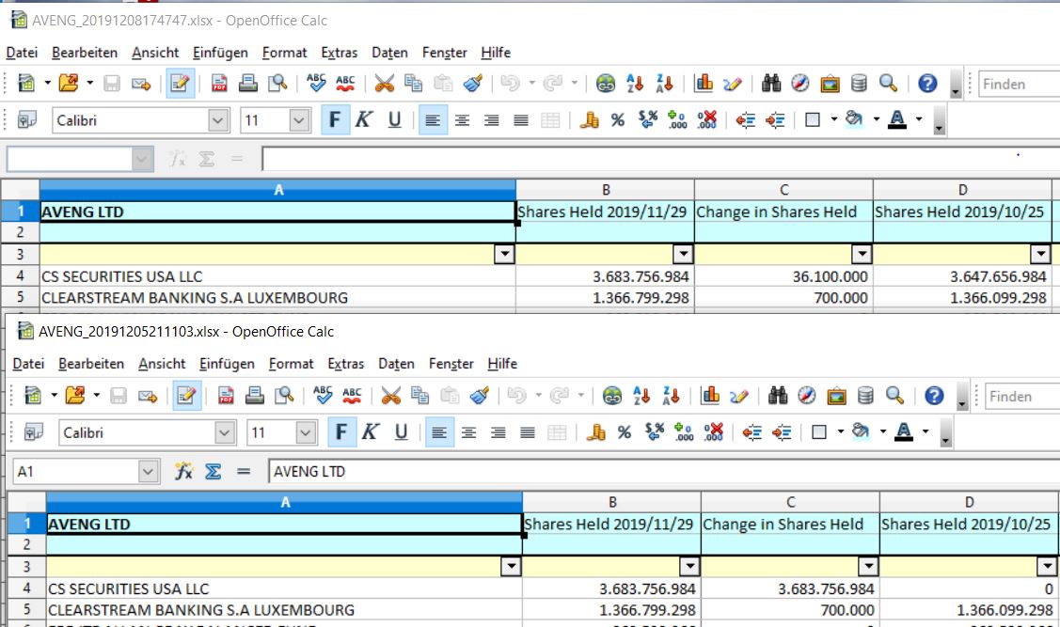Image resolution: width=1060 pixels, height=627 pixels.
Task: Click font color icon in upper window
Action: (x=897, y=120)
